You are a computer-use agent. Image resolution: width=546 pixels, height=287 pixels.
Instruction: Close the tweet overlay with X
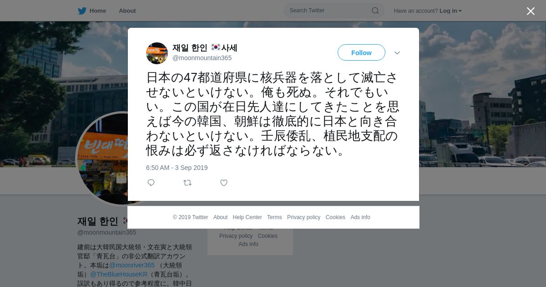pyautogui.click(x=531, y=11)
